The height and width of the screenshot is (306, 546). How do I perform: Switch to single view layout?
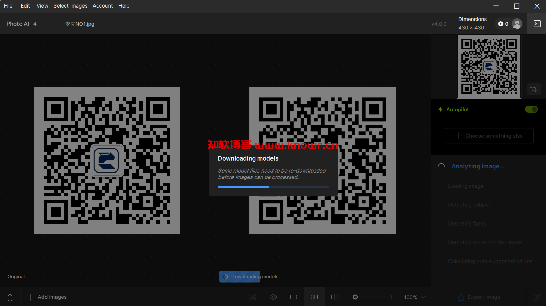tap(294, 297)
